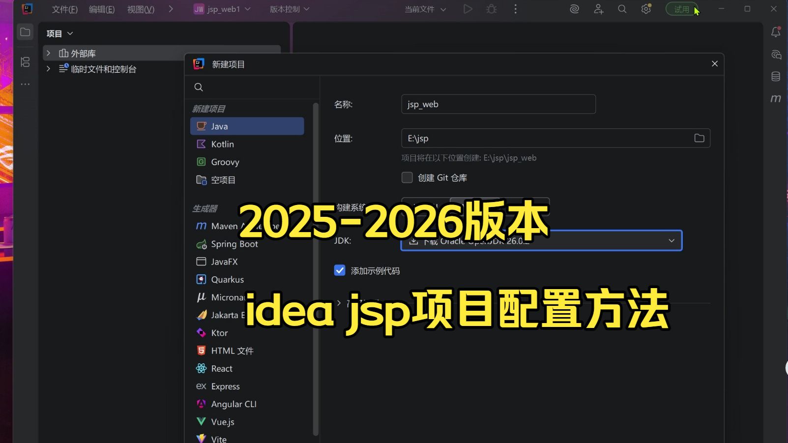This screenshot has height=443, width=788.
Task: Click search icon in New Project dialog
Action: tap(199, 87)
